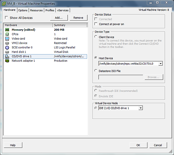Open the IDE (1:0) device node dropdown
Image resolution: width=174 pixels, height=155 pixels.
141,108
